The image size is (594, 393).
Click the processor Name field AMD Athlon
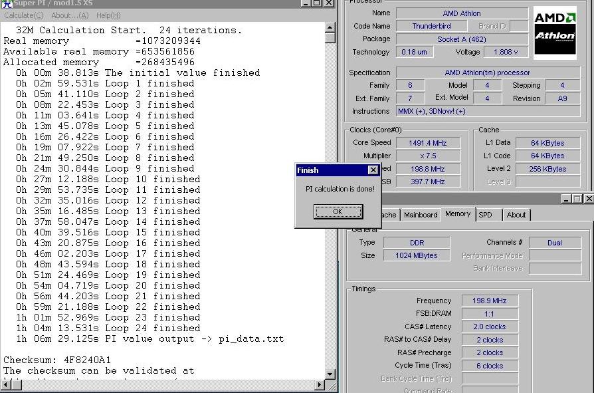point(462,13)
